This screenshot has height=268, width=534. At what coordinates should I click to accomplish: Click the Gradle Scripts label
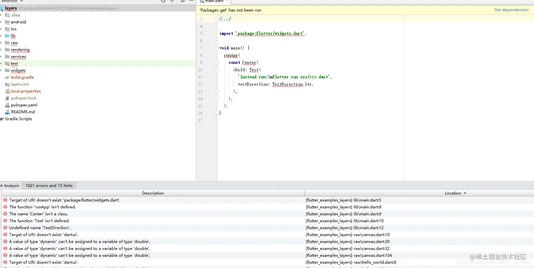click(x=18, y=119)
